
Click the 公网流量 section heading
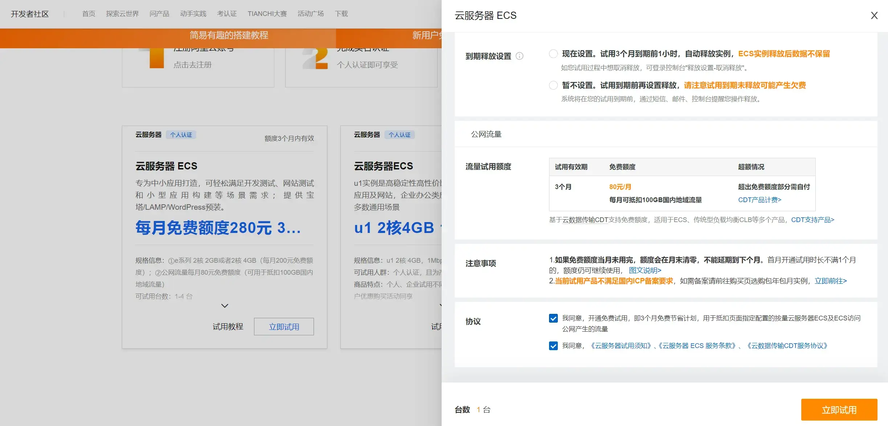486,134
